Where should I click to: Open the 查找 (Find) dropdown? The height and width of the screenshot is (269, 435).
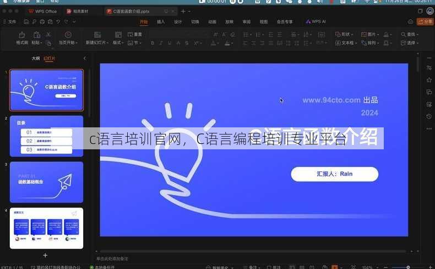[410, 34]
